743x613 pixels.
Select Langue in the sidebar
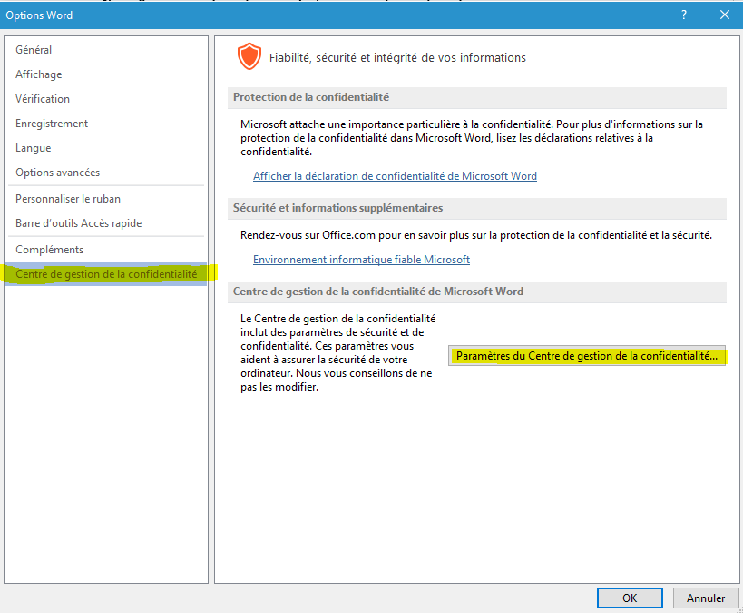34,148
